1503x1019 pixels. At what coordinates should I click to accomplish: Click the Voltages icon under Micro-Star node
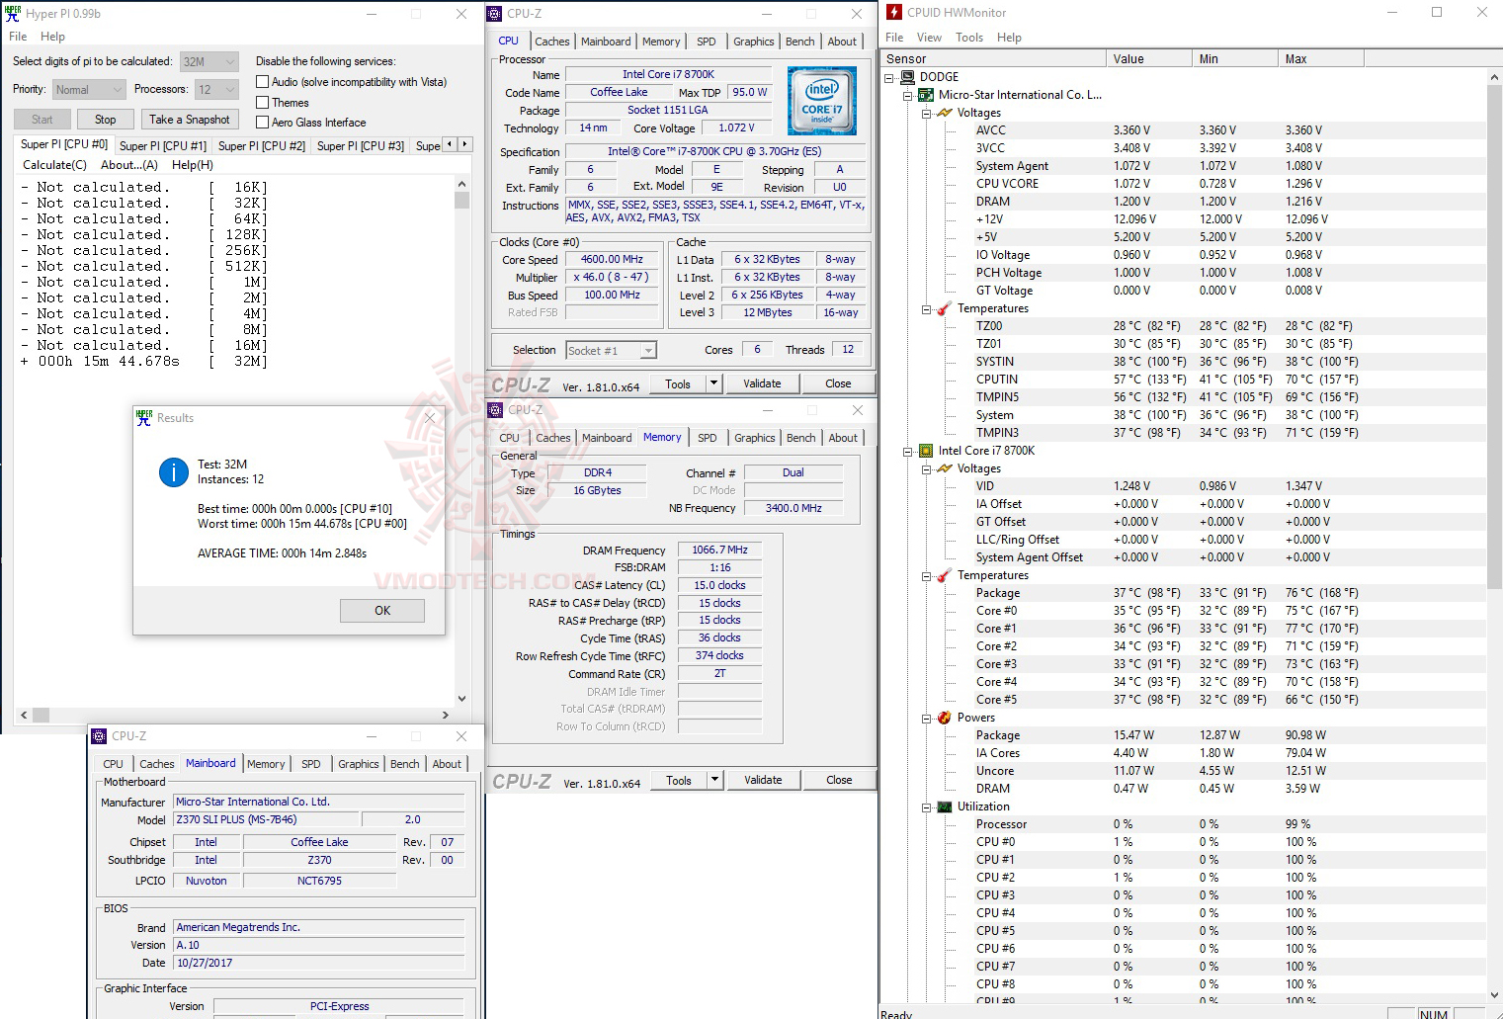click(x=945, y=113)
